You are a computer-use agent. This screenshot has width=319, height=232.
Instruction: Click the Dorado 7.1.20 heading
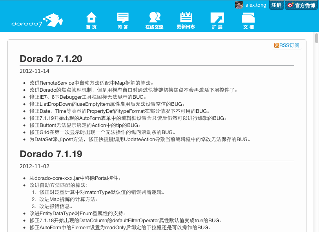51,59
